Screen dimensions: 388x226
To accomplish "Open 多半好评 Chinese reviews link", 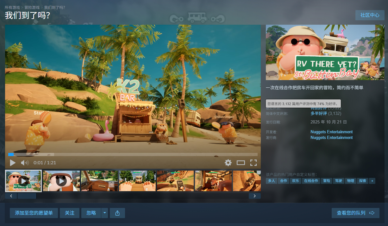I will click(319, 113).
